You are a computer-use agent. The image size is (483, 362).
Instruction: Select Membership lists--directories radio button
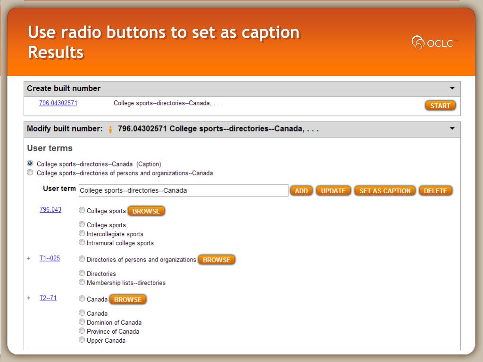tap(82, 282)
